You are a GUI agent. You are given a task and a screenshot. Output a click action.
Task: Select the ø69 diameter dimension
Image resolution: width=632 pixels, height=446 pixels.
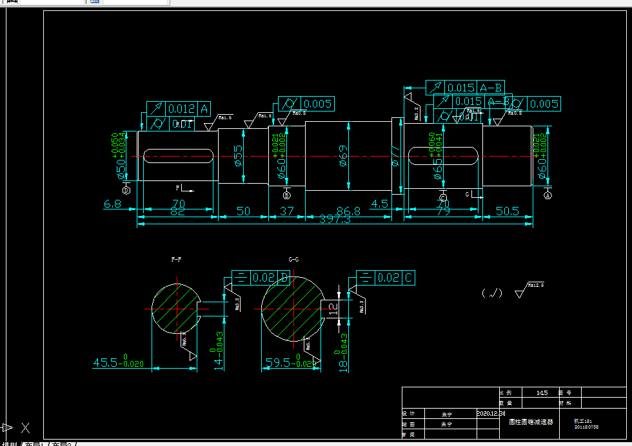click(343, 156)
